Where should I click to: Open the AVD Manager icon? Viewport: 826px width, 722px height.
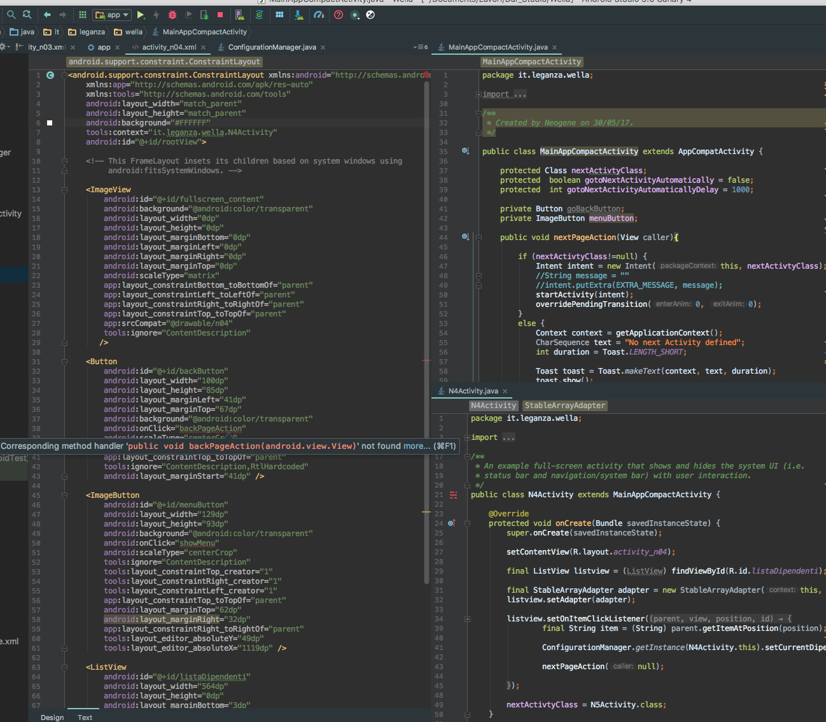[x=239, y=15]
